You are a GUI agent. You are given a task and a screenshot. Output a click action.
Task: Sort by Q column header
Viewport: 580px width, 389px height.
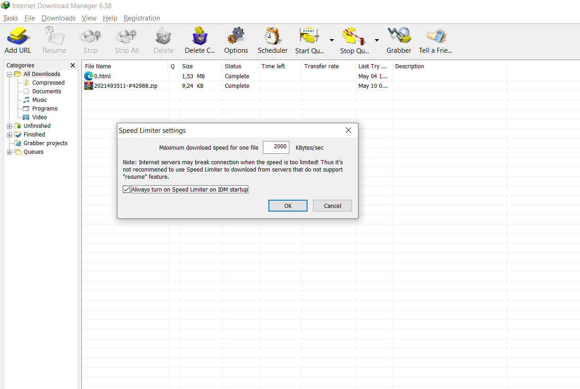(x=173, y=66)
